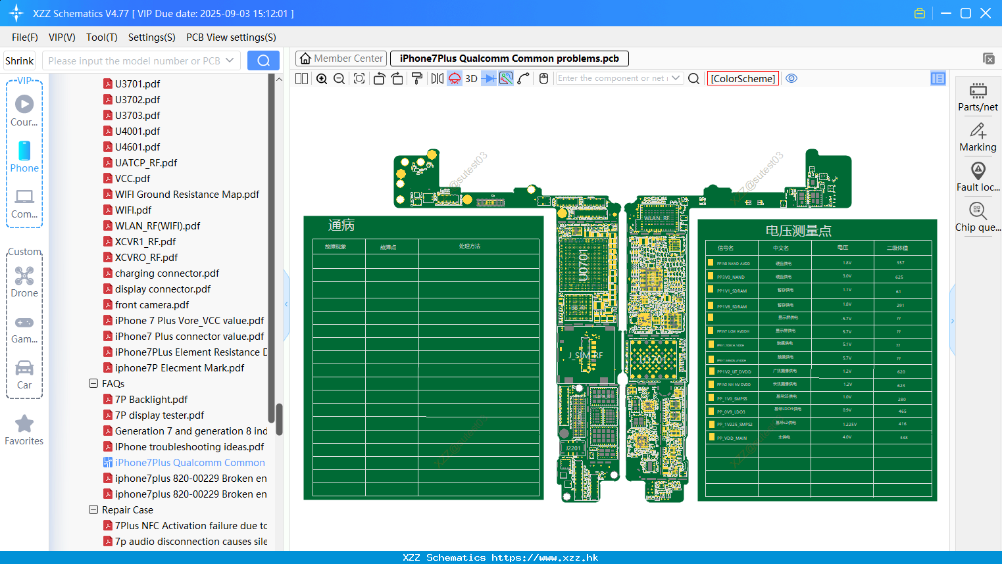Click the split view layout icon
Screen dimensions: 1002x564
pos(301,78)
